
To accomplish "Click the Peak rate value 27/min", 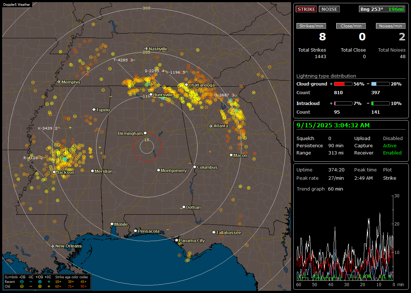I will point(336,178).
